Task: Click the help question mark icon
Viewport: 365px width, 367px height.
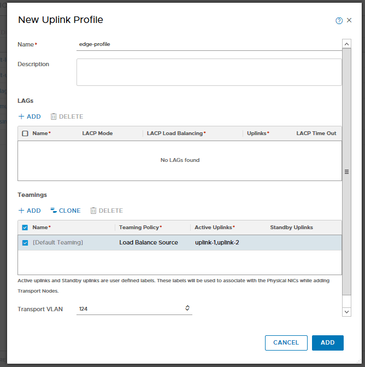Action: [339, 21]
